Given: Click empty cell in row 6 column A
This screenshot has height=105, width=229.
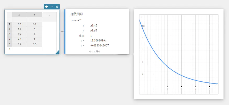Looking at the screenshot, I should pos(19,49).
